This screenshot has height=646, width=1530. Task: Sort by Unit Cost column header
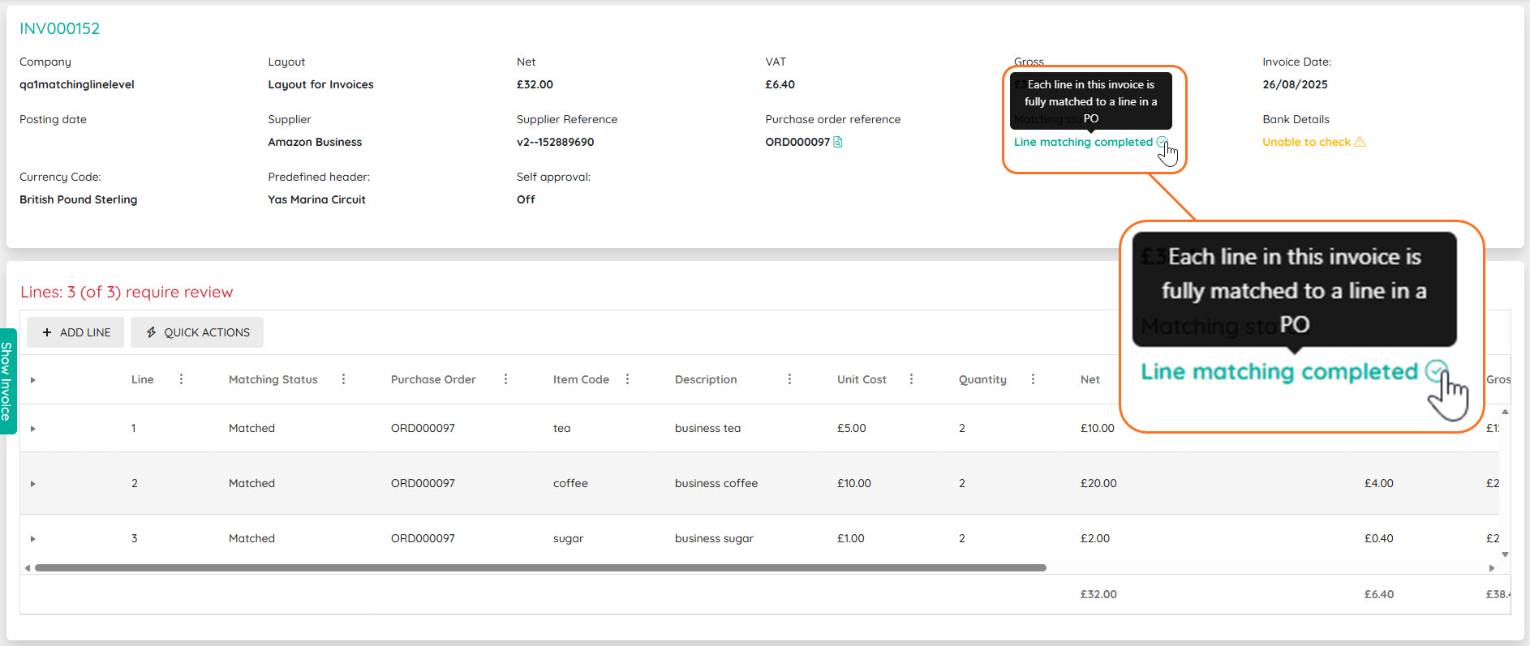pyautogui.click(x=862, y=379)
